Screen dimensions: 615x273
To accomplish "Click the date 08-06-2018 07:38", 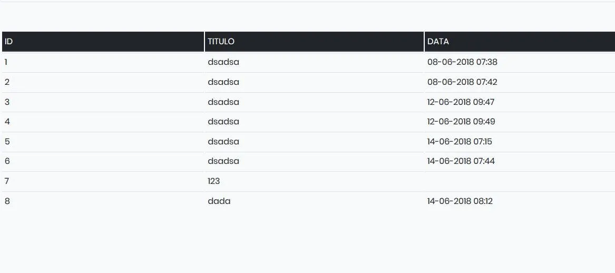I will pos(462,62).
